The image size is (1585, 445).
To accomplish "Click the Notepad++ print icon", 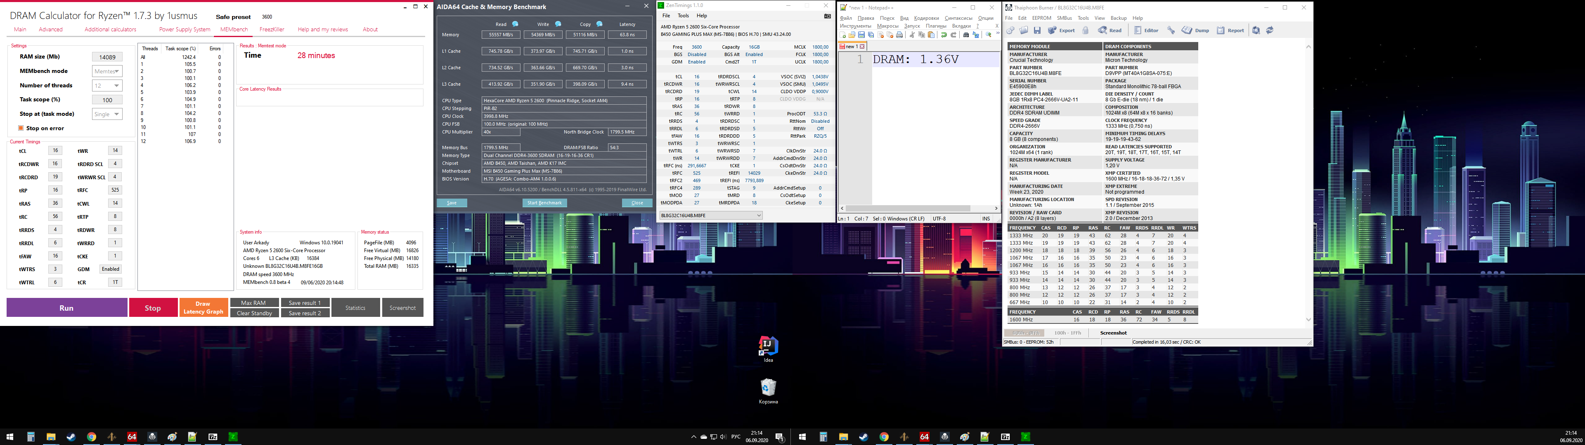I will pyautogui.click(x=899, y=35).
